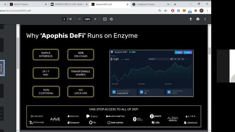Screen dimensions: 235x132
Task: Open PDF viewer more actions menu
Action: [205, 19]
